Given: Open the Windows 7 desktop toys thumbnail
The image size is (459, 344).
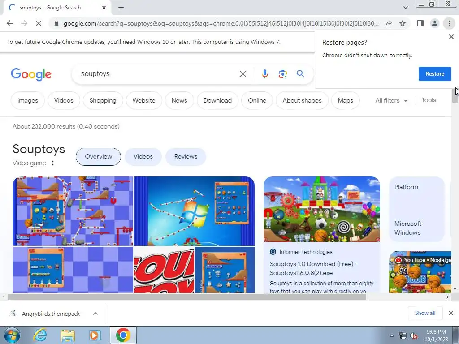Looking at the screenshot, I should 194,211.
